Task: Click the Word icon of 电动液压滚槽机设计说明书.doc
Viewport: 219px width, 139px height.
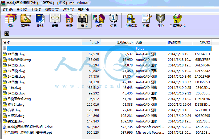Action: (5, 127)
